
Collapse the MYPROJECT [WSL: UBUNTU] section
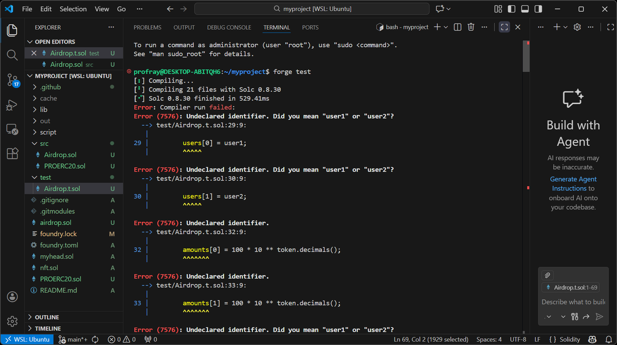(74, 75)
